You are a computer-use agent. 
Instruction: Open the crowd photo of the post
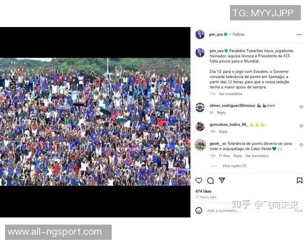pos(95,121)
